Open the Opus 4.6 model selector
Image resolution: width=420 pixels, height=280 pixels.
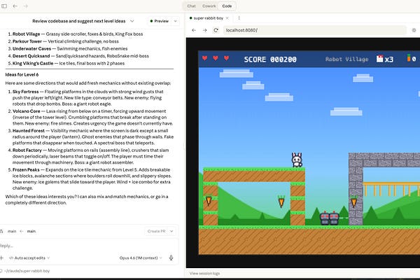tap(141, 258)
